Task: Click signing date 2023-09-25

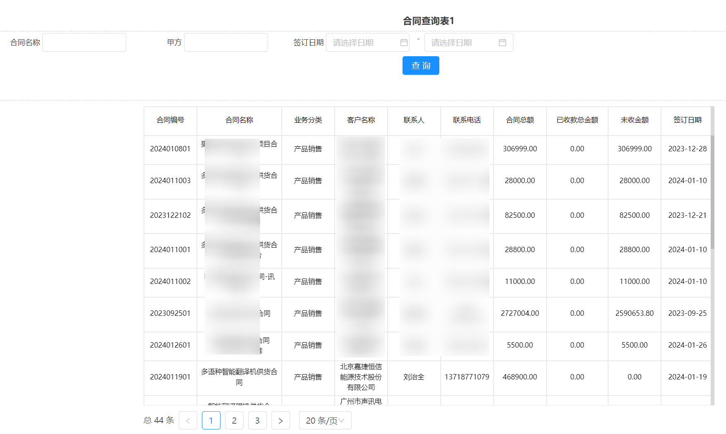Action: [x=688, y=313]
